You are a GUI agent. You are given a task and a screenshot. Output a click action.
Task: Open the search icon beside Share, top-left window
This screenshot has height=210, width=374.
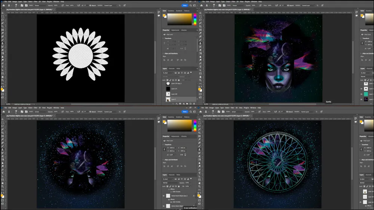pyautogui.click(x=191, y=5)
